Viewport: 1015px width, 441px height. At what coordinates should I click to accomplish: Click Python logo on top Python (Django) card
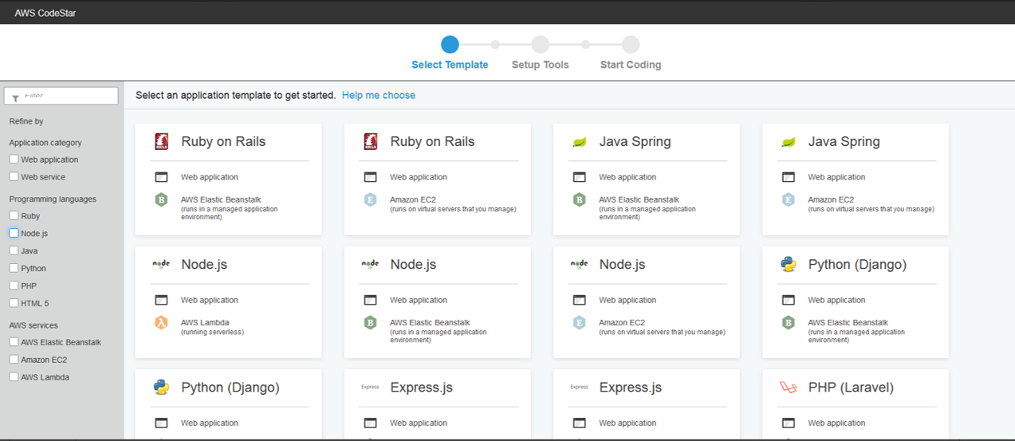tap(788, 265)
